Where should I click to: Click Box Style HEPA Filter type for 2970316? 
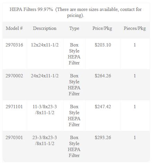point(74,54)
